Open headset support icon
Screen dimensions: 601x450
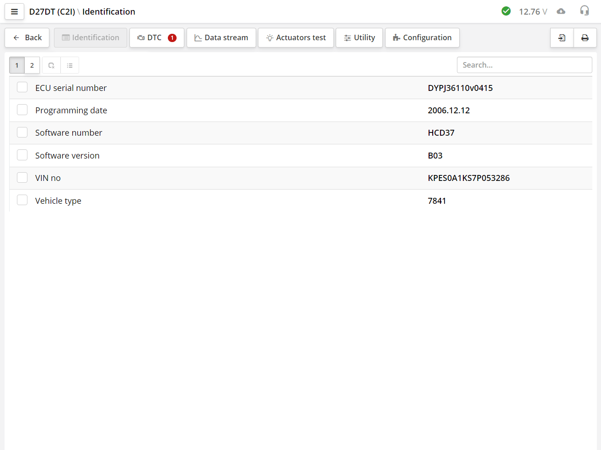click(x=584, y=11)
